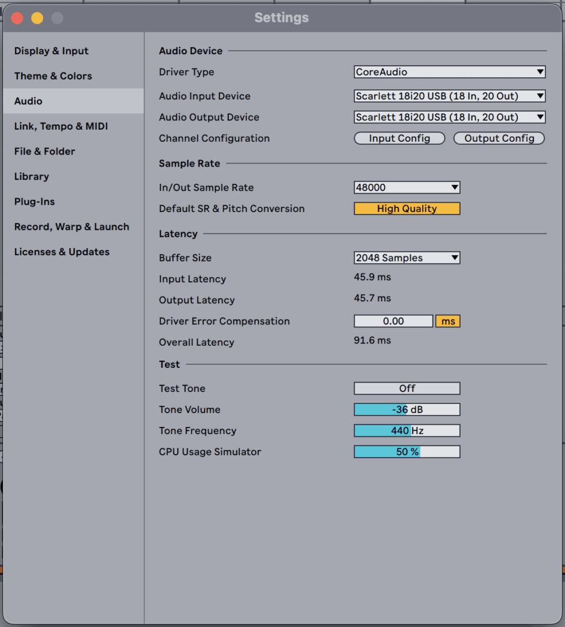Click the Driver Error Compensation value field
This screenshot has width=565, height=627.
[393, 321]
